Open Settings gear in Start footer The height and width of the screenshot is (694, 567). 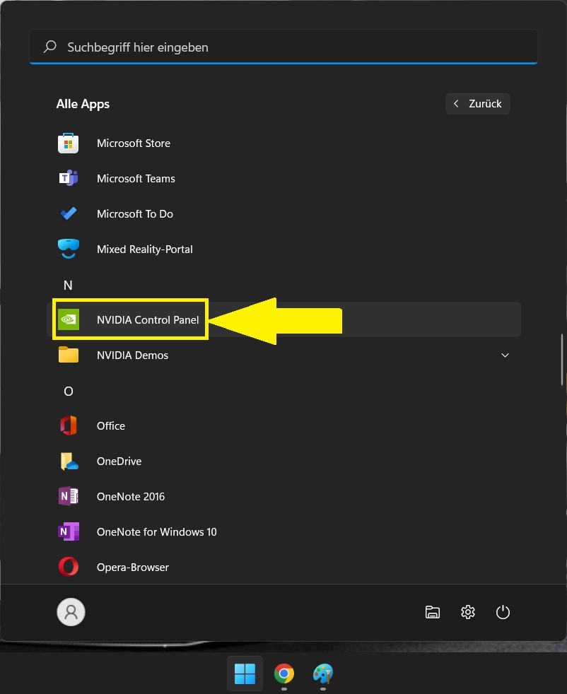pyautogui.click(x=468, y=612)
